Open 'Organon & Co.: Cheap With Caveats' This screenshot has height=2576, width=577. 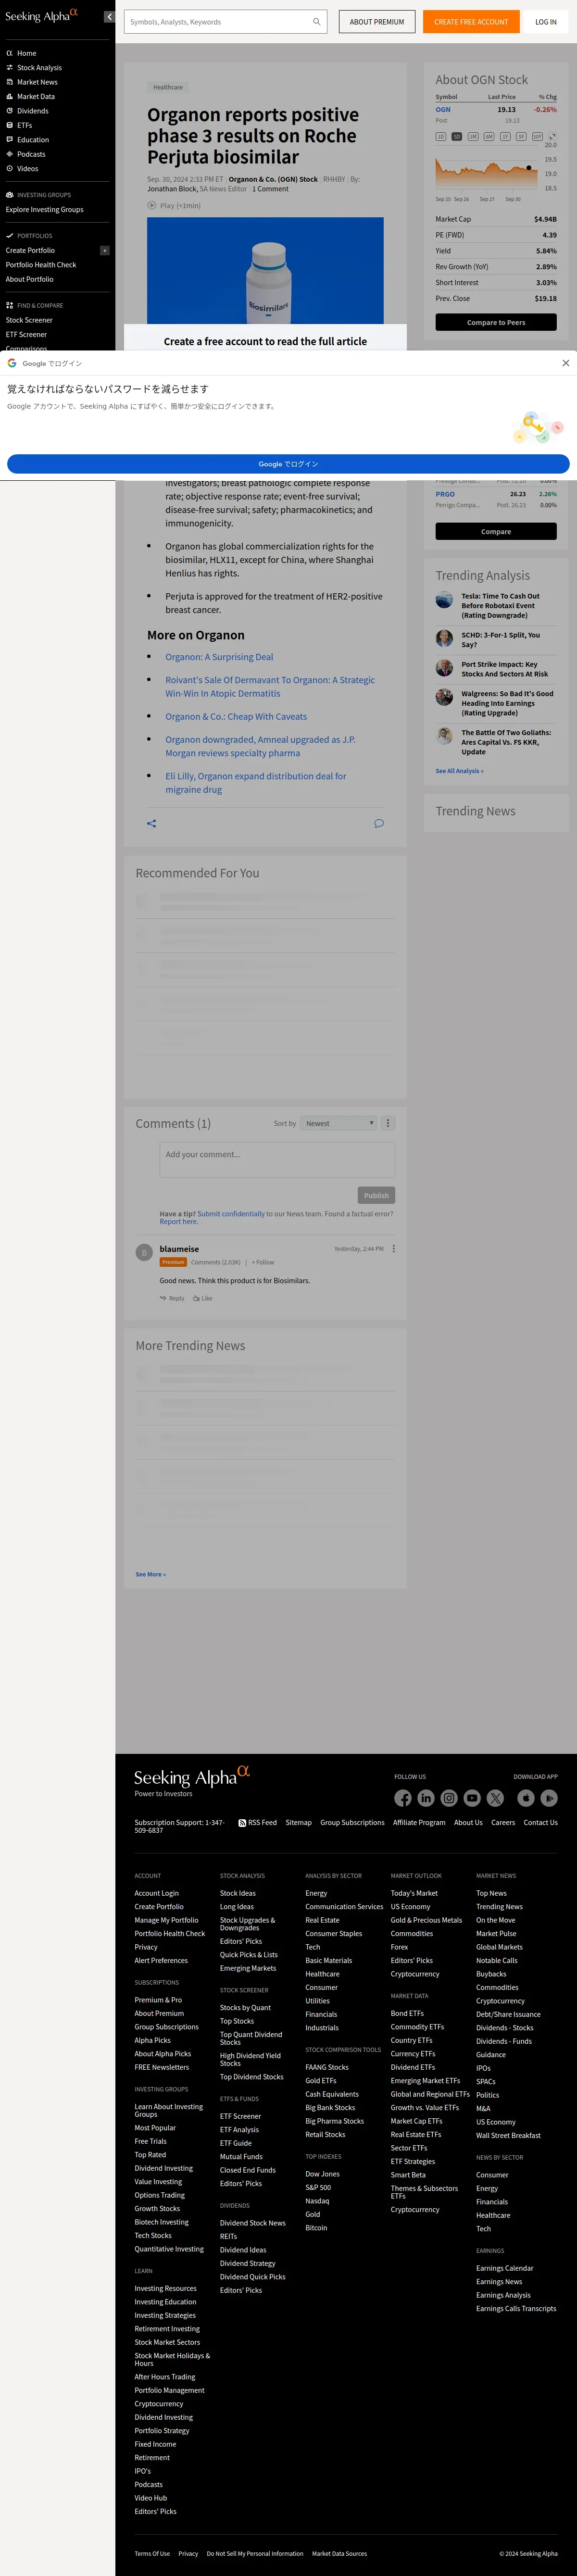pyautogui.click(x=236, y=716)
